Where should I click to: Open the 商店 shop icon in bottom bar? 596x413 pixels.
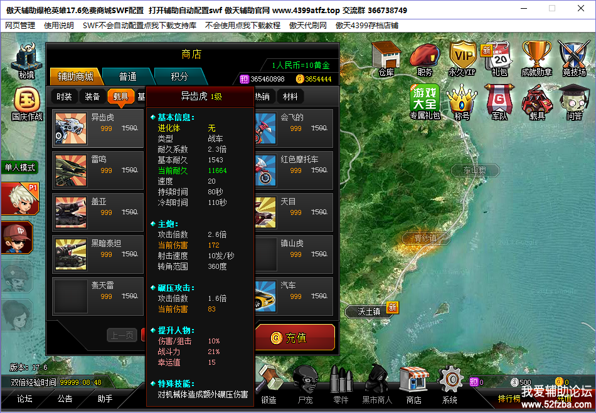click(x=413, y=385)
